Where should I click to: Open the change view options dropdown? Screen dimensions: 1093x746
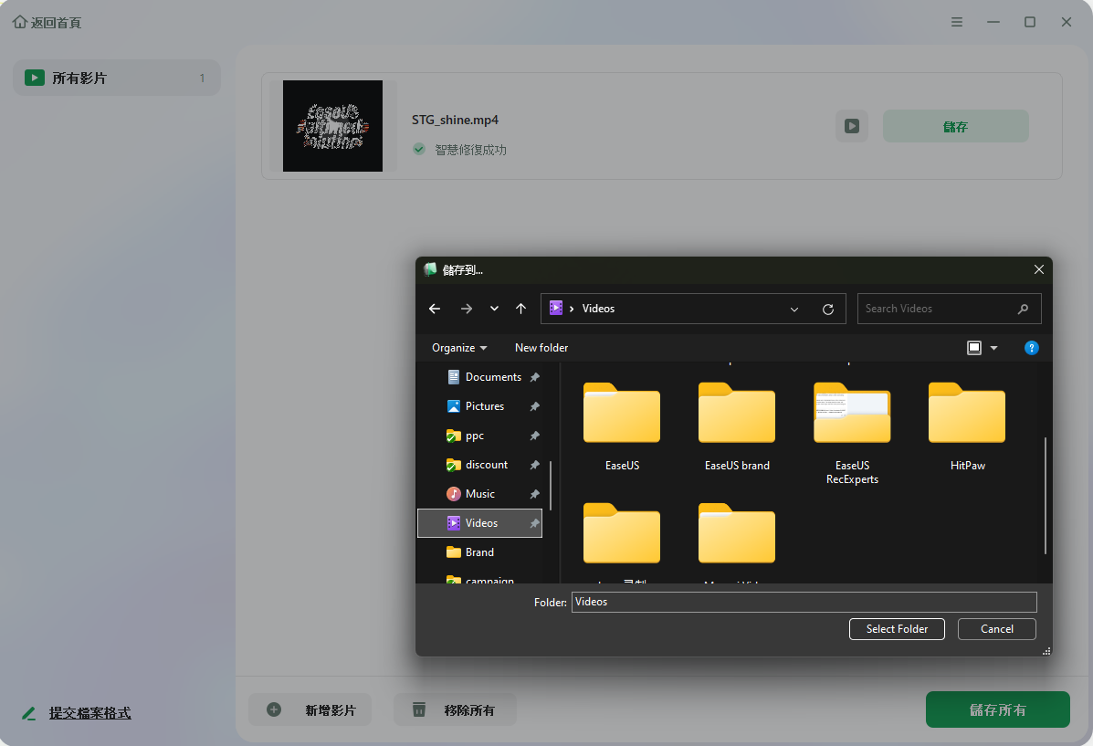993,348
